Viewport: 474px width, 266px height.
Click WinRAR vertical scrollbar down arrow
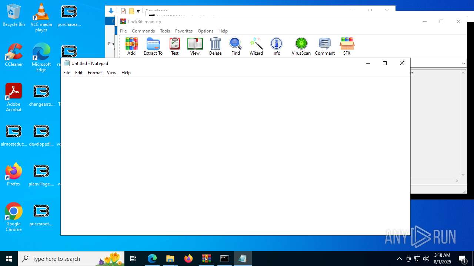pyautogui.click(x=463, y=175)
